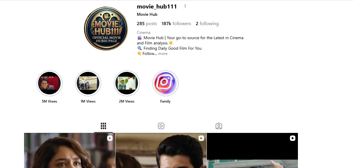
Task: View the 2 following list
Action: 207,24
